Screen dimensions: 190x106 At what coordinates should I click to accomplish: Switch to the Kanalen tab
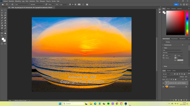tap(169, 70)
